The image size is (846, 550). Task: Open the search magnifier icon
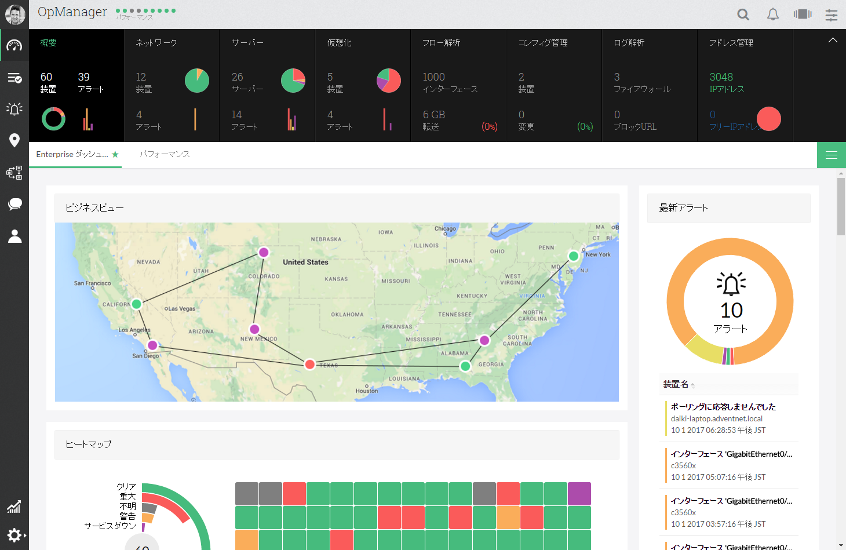(x=743, y=14)
